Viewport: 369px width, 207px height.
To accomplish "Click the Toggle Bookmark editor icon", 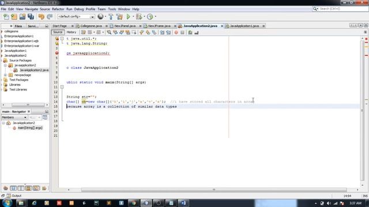I will [x=154, y=32].
